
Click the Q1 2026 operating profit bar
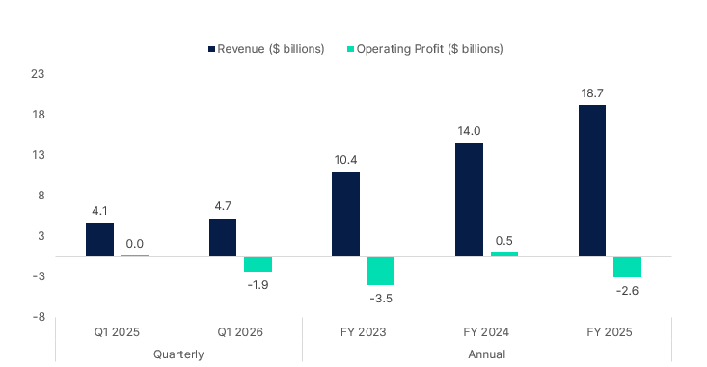[258, 264]
